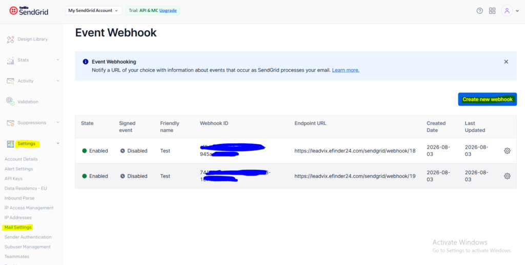
Task: Open the My SendGrid Account dropdown
Action: click(93, 11)
